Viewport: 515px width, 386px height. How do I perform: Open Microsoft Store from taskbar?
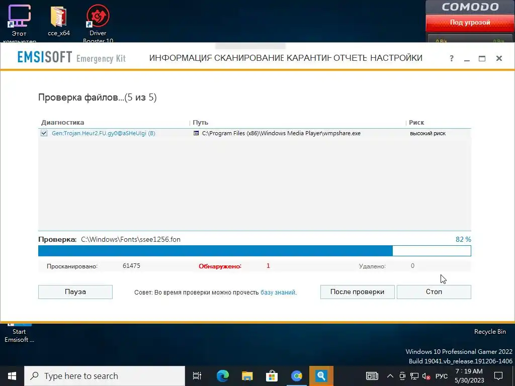(272, 376)
